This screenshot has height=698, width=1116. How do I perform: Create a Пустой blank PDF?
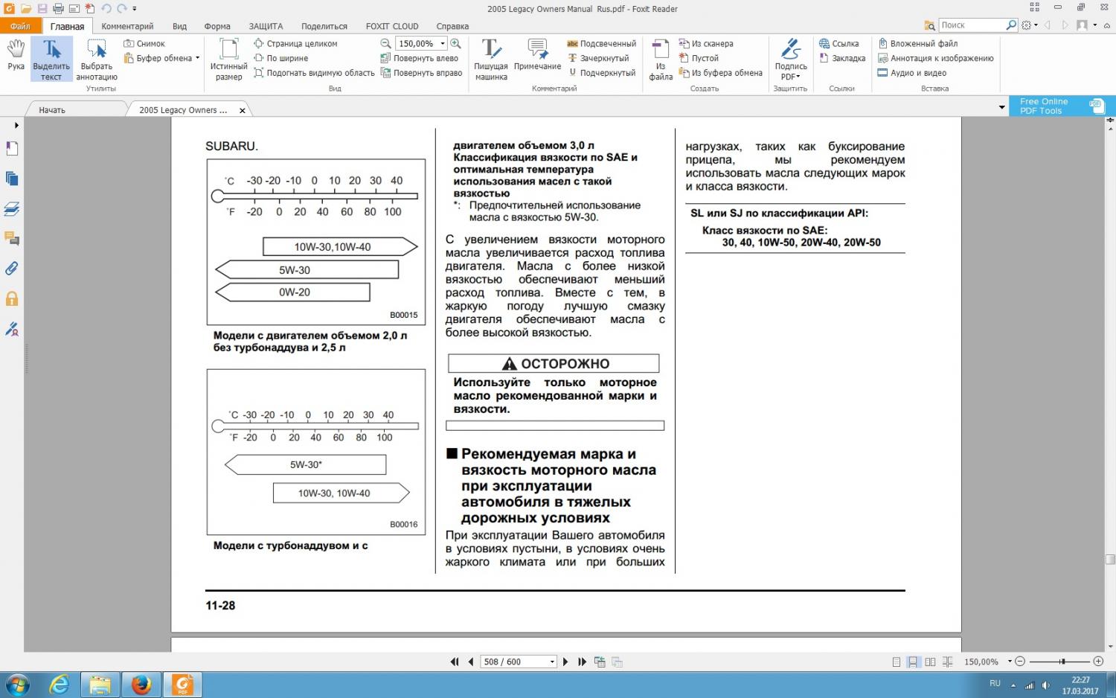tap(699, 58)
